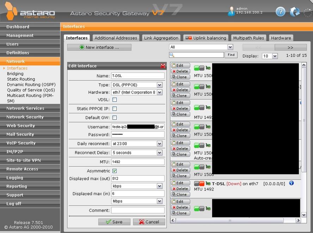Open the help question mark icon
The height and width of the screenshot is (233, 313).
coord(281,12)
